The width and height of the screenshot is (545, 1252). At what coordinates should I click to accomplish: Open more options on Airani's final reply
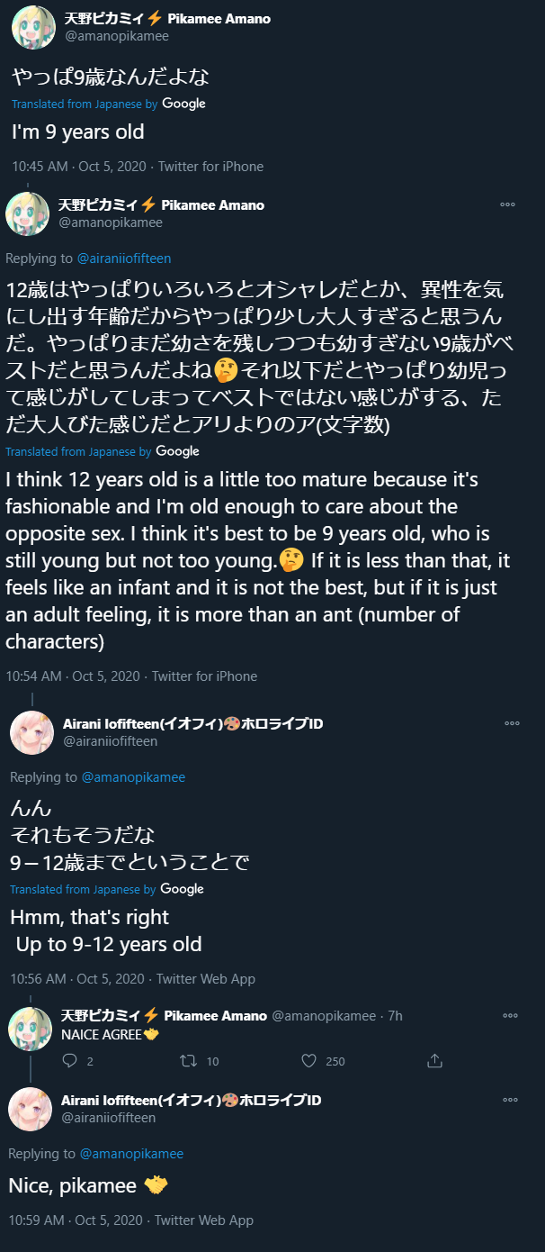[x=510, y=1101]
